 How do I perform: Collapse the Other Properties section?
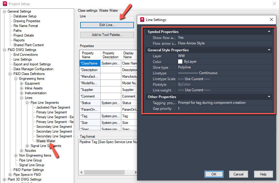click(x=269, y=97)
